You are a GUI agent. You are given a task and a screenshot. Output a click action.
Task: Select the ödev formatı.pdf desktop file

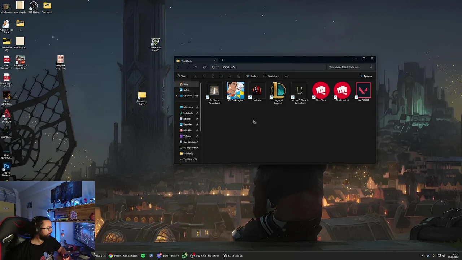click(6, 62)
